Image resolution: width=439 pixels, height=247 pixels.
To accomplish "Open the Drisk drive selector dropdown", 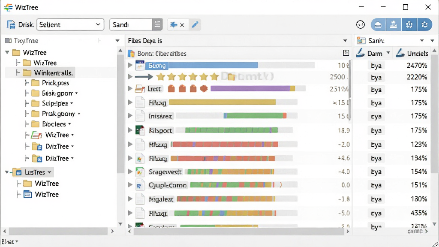I will pos(70,24).
